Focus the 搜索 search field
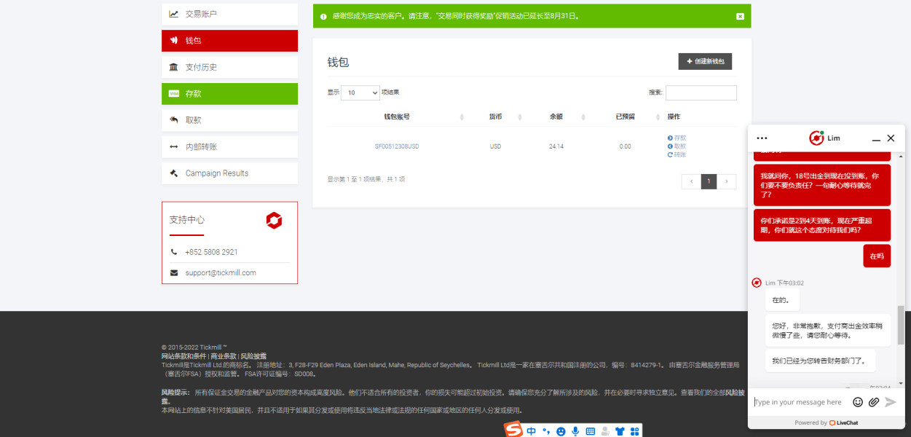This screenshot has width=911, height=437. 701,93
